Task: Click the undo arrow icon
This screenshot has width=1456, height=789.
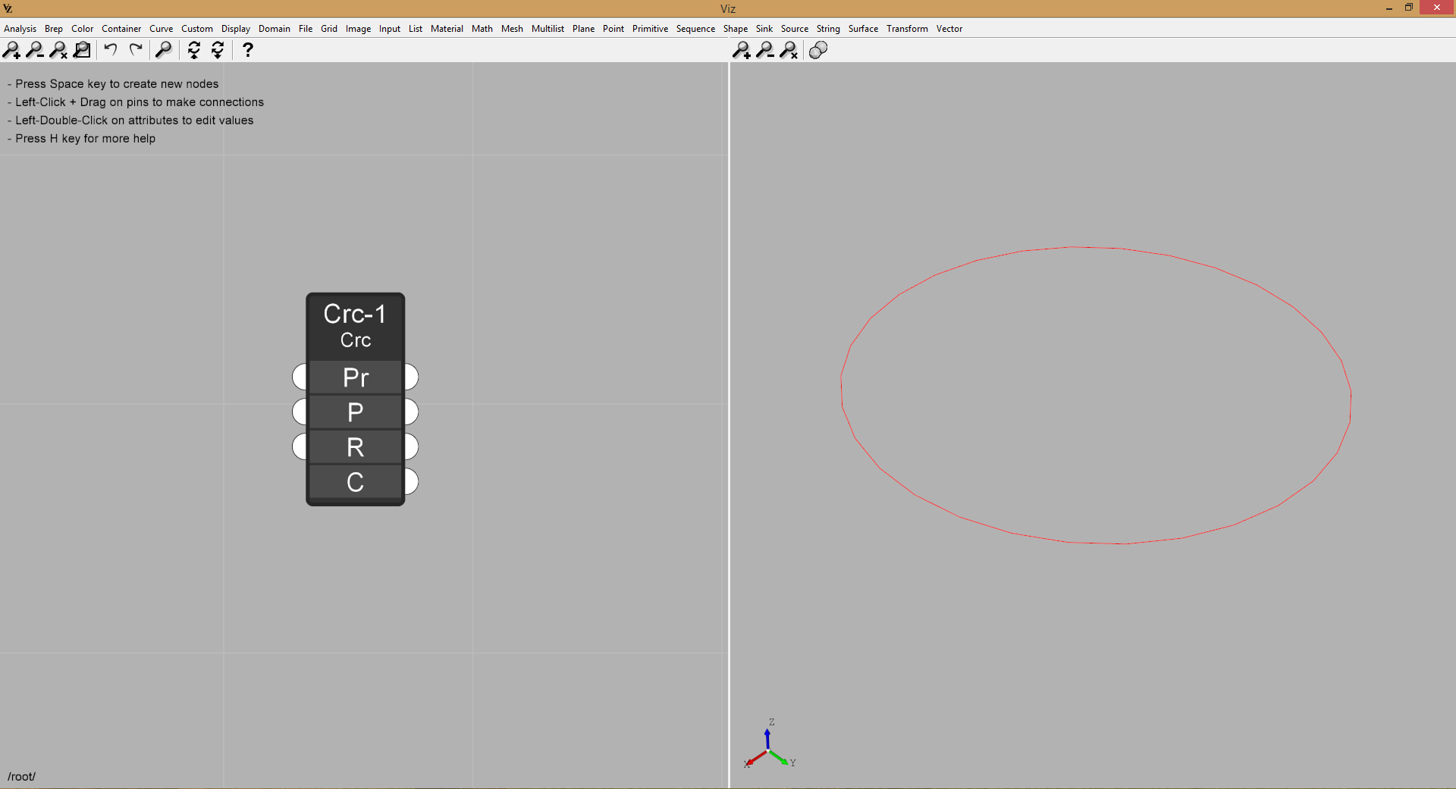Action: [x=111, y=50]
